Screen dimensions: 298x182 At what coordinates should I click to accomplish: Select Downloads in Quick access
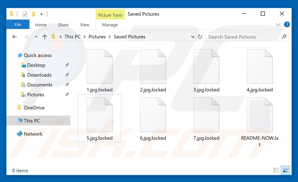click(39, 75)
